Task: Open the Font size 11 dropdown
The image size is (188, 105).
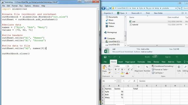Action: coord(132,66)
